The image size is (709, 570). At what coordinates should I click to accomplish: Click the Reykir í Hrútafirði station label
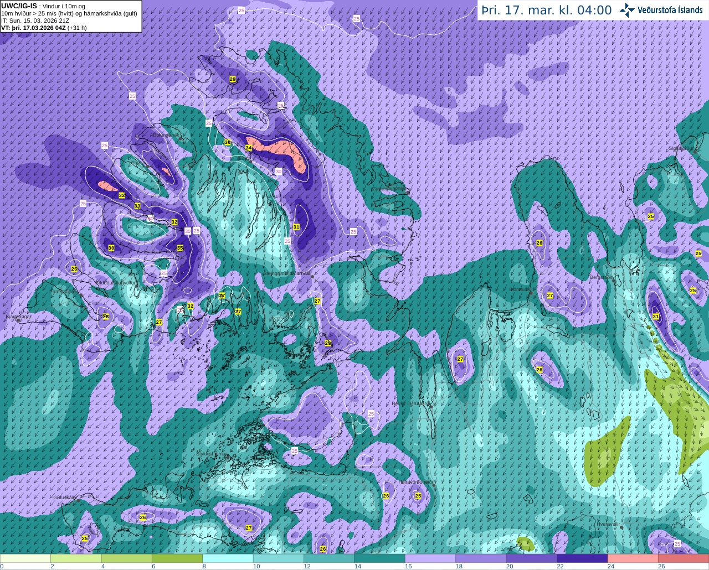click(x=410, y=403)
